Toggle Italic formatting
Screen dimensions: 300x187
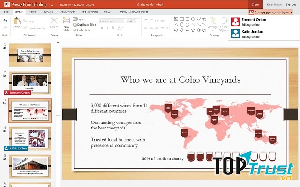(108, 28)
